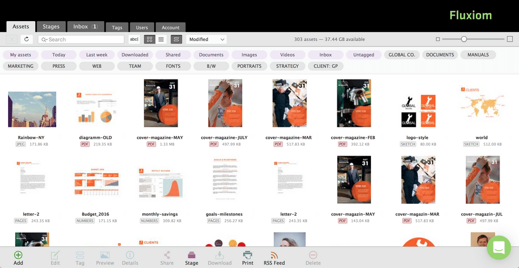The width and height of the screenshot is (519, 268).
Task: Open the Account tab
Action: click(170, 28)
